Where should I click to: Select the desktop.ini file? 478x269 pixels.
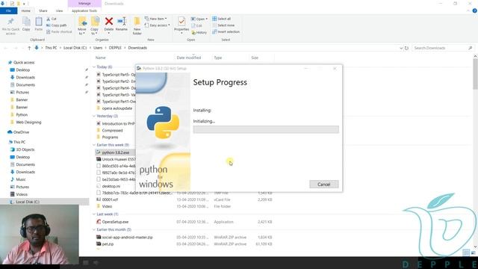point(111,186)
